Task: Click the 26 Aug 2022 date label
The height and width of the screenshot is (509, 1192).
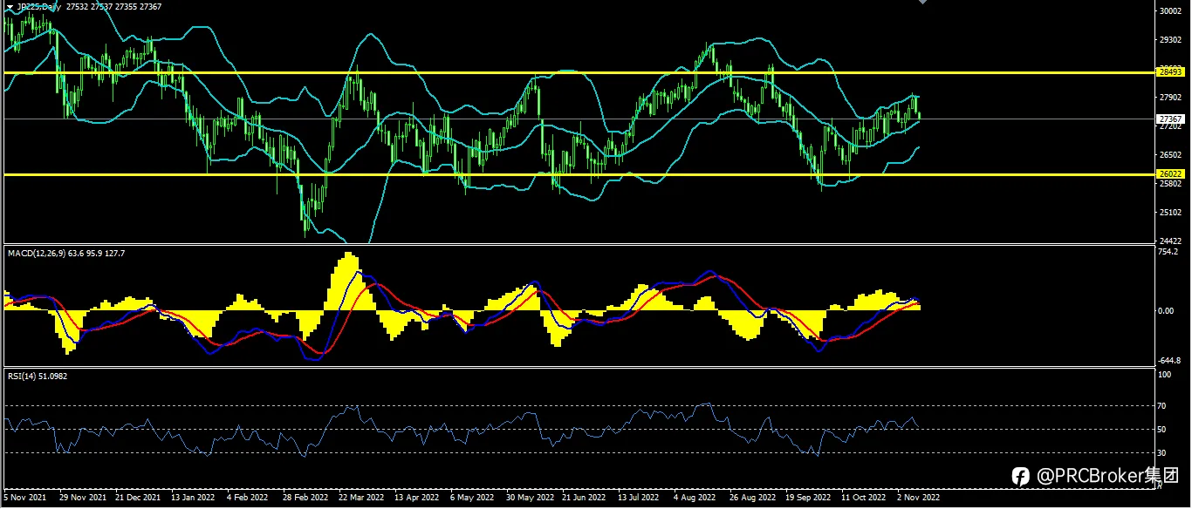Action: 752,498
